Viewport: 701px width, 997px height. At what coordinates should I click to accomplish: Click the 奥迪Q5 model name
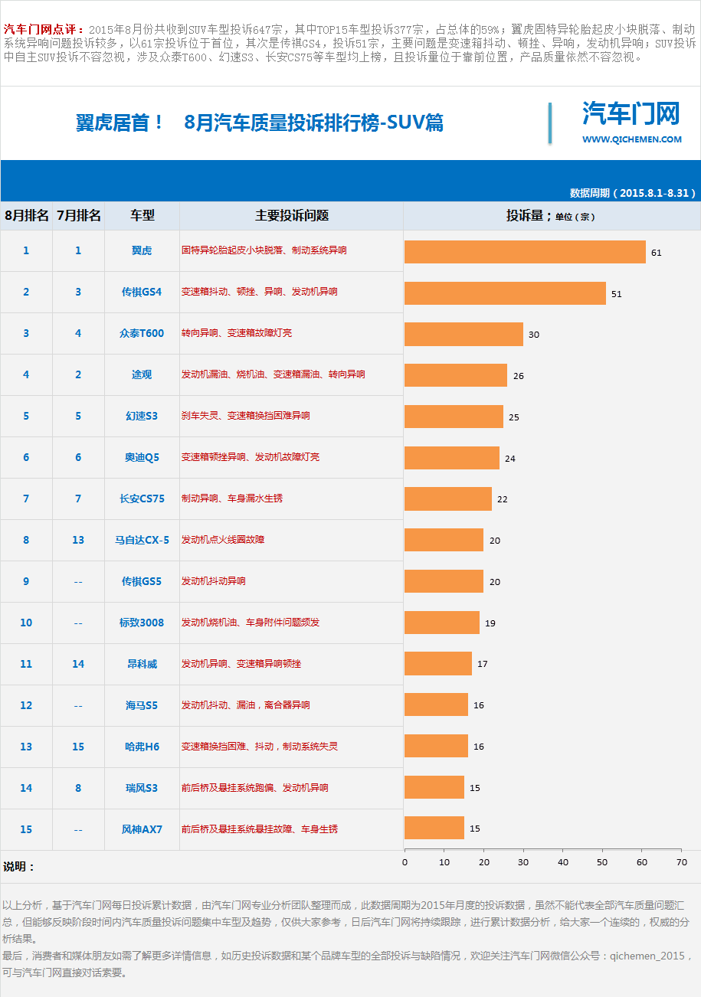coord(142,457)
